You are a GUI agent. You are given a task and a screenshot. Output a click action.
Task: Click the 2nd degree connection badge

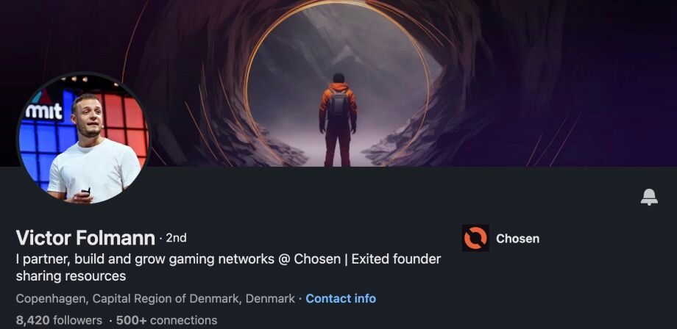[x=176, y=238]
